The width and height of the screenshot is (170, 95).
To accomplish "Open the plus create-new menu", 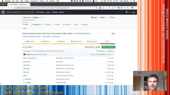I will 130,12.
